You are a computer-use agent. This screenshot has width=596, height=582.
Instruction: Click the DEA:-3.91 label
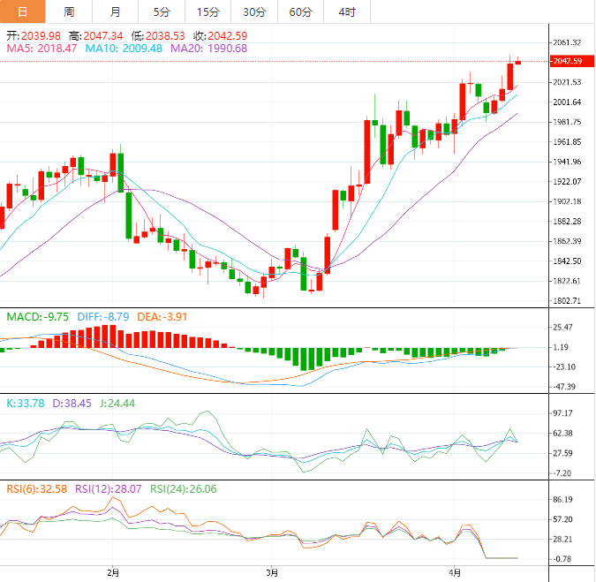[x=162, y=317]
